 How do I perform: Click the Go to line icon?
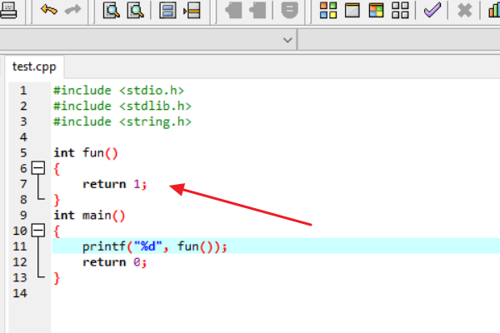(x=192, y=10)
